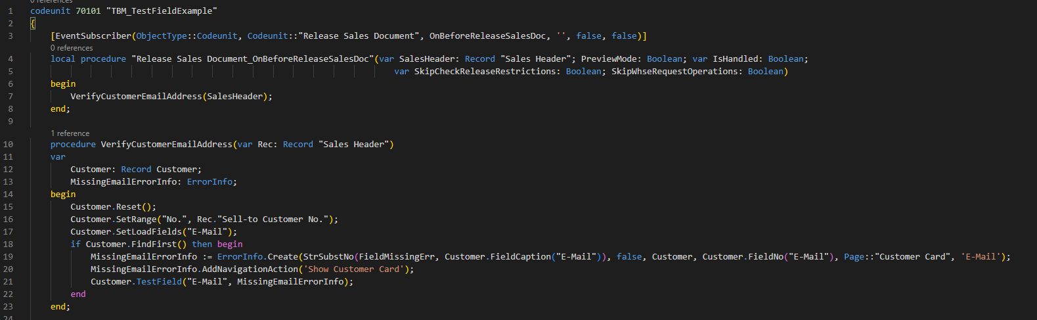This screenshot has height=320, width=1037.
Task: Select line number 1 in the gutter
Action: coord(11,11)
